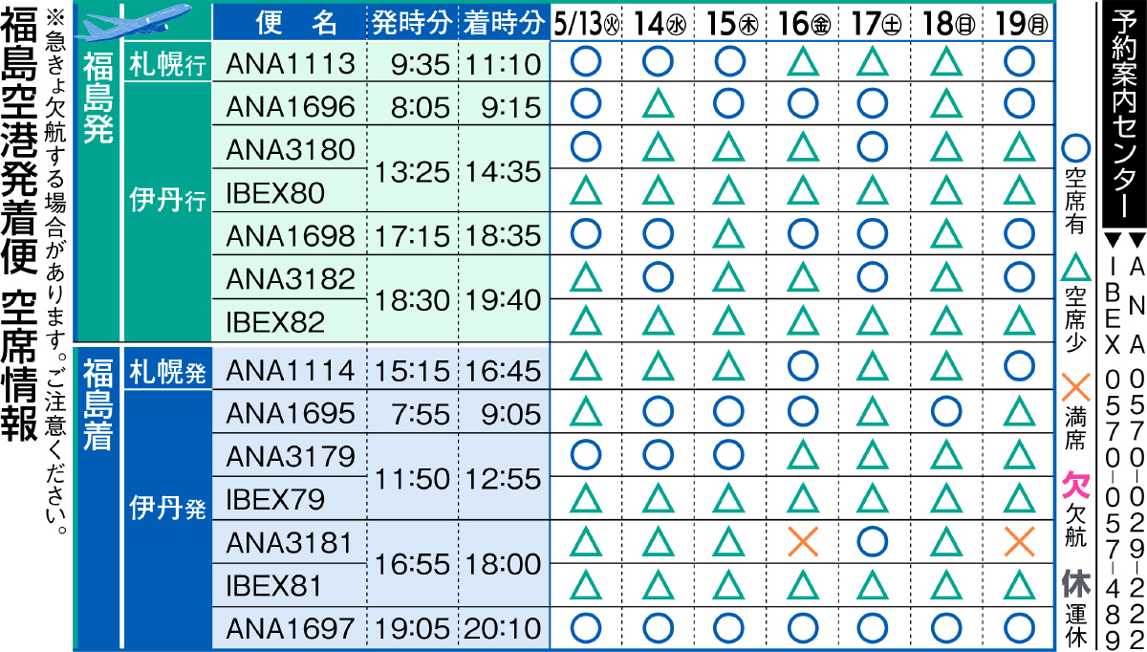Click the orange X for ANA3181 on 16 (金)
Viewport: 1147px width, 652px height.
804,542
